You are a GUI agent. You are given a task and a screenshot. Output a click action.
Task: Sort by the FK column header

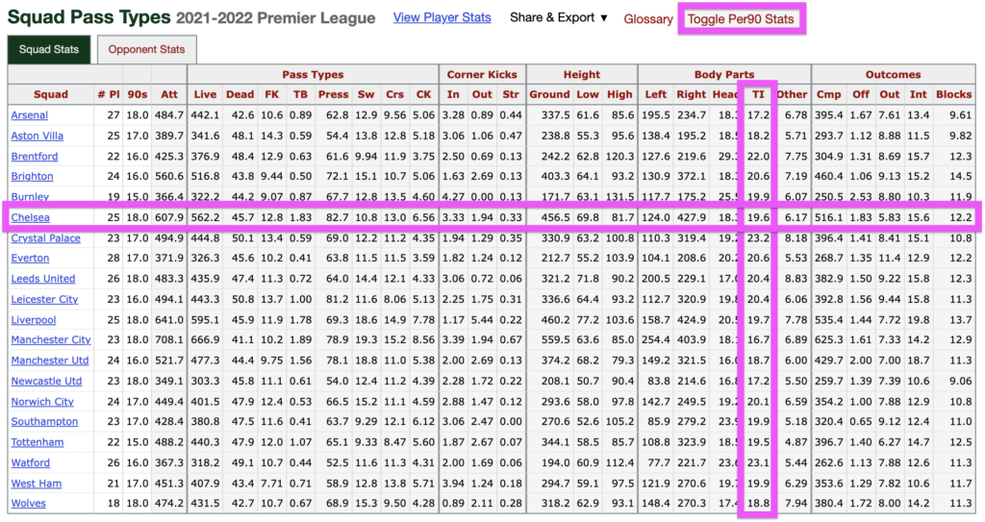(x=271, y=94)
